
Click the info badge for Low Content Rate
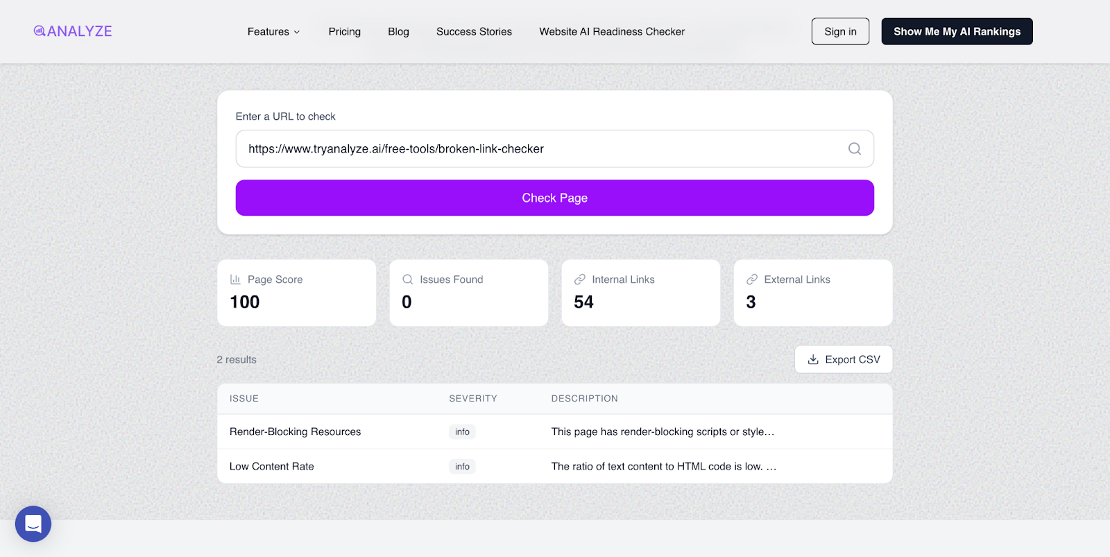(462, 466)
